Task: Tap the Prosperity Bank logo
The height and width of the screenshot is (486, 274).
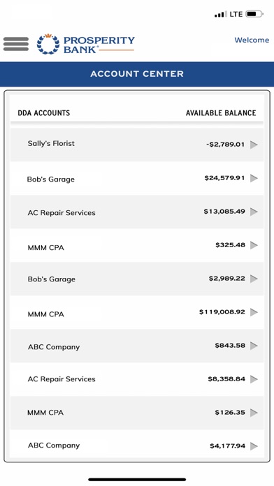Action: coord(86,44)
